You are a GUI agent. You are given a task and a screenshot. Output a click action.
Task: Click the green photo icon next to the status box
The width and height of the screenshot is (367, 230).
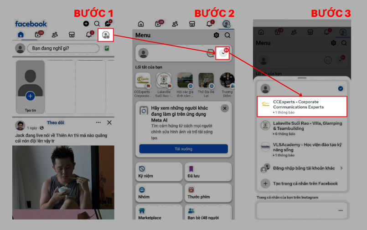107,48
